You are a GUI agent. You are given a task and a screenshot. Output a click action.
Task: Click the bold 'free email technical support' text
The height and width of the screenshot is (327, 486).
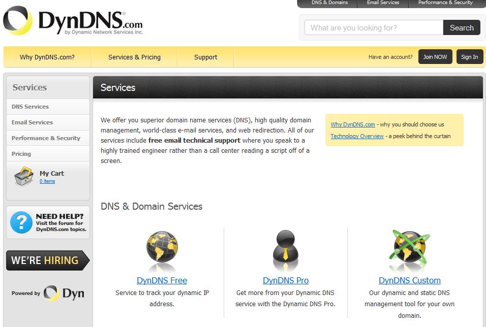(194, 141)
